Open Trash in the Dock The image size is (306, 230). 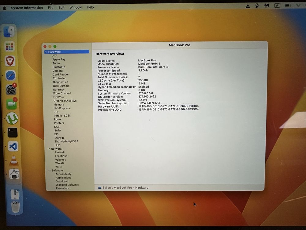tap(15, 207)
